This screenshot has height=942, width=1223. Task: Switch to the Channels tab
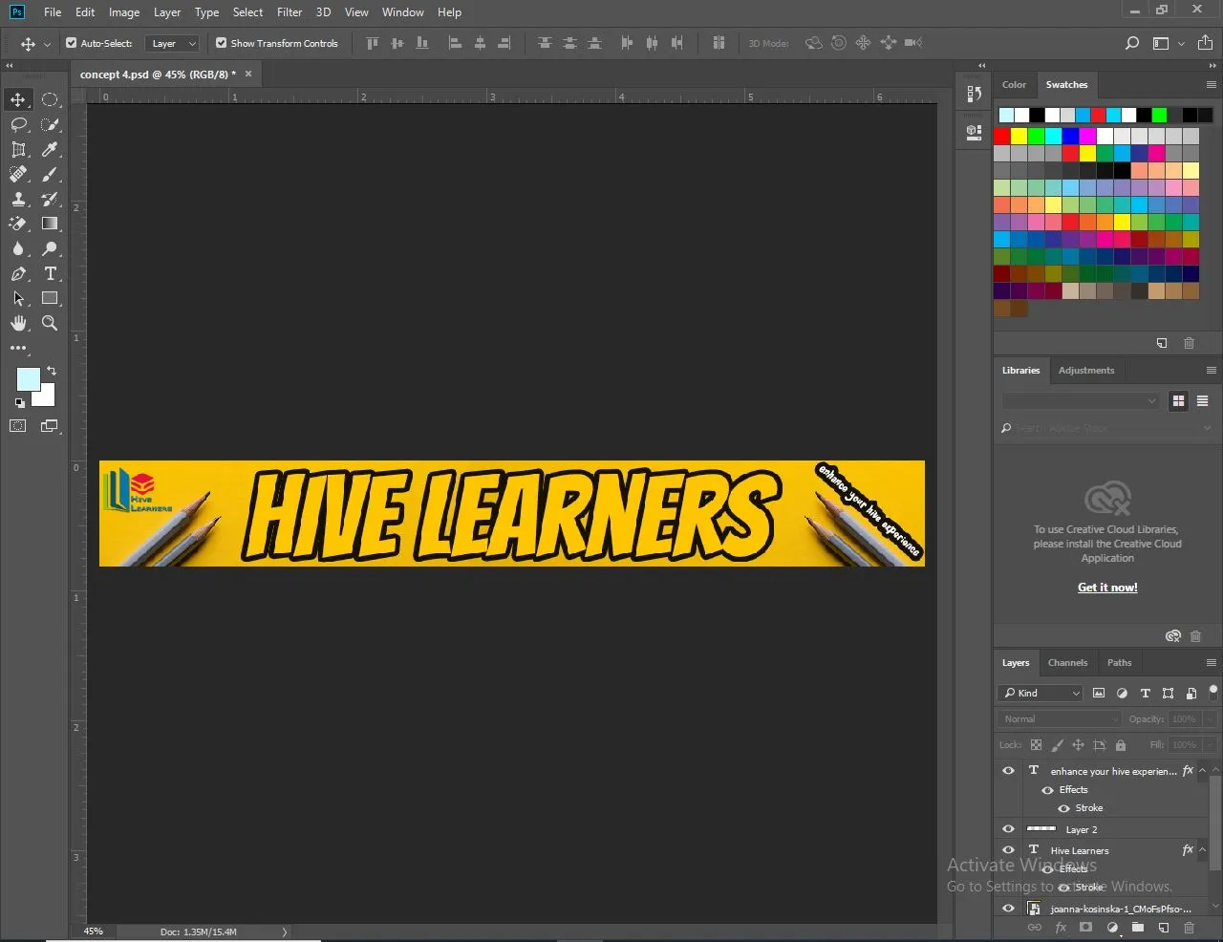1067,662
